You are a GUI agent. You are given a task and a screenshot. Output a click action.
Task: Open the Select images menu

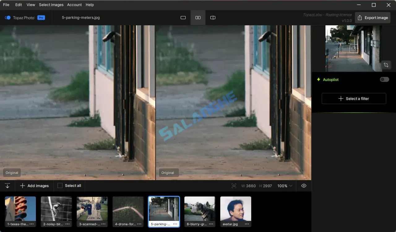pos(51,5)
